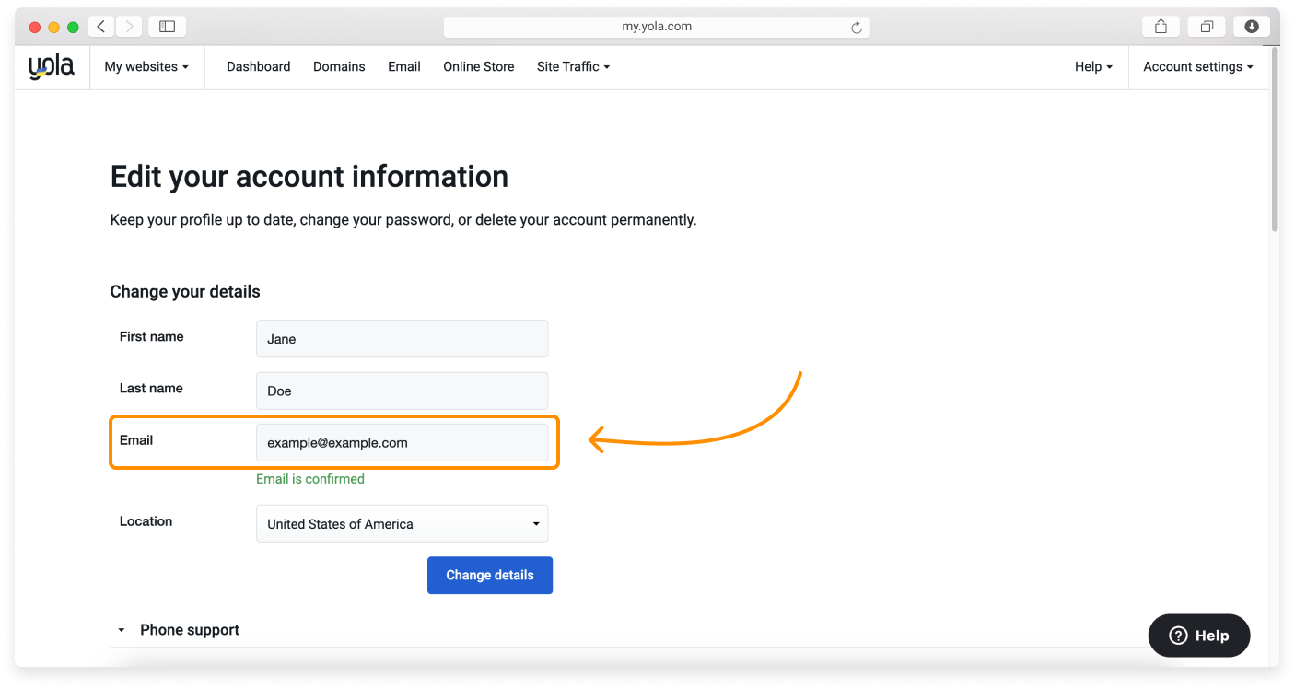Click the sidebar toggle icon in the toolbar
The width and height of the screenshot is (1295, 689).
[x=167, y=26]
